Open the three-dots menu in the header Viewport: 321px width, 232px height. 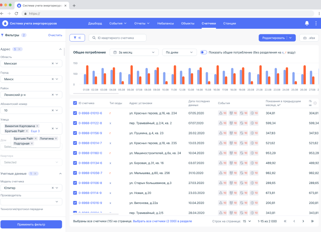pos(316,23)
